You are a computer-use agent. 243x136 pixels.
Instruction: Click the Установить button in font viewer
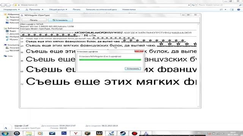tap(60, 20)
